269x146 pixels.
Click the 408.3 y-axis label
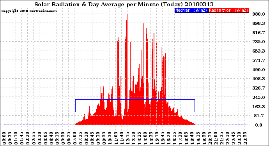coord(258,79)
